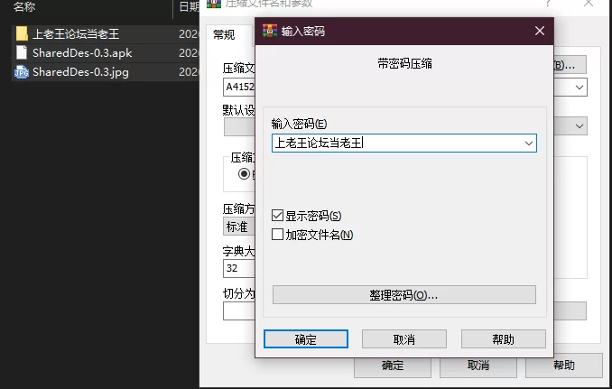Enable 加密文件名(N) checkbox

point(277,235)
